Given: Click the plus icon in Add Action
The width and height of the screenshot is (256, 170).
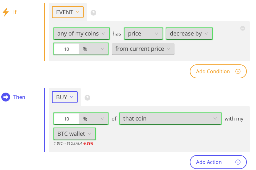Looking at the screenshot, I should coord(238,162).
